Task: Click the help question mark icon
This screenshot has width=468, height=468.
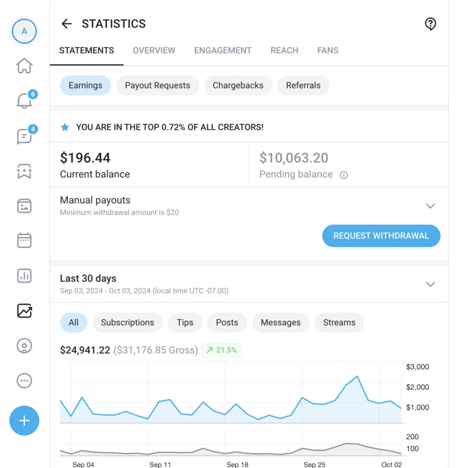Action: [x=430, y=24]
